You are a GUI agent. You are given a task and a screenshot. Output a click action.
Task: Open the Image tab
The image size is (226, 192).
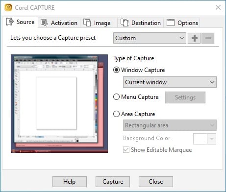tap(99, 23)
